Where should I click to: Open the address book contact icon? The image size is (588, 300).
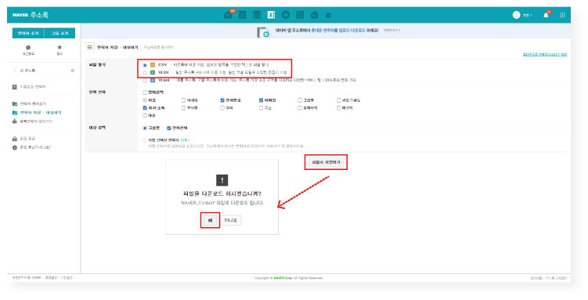click(271, 15)
